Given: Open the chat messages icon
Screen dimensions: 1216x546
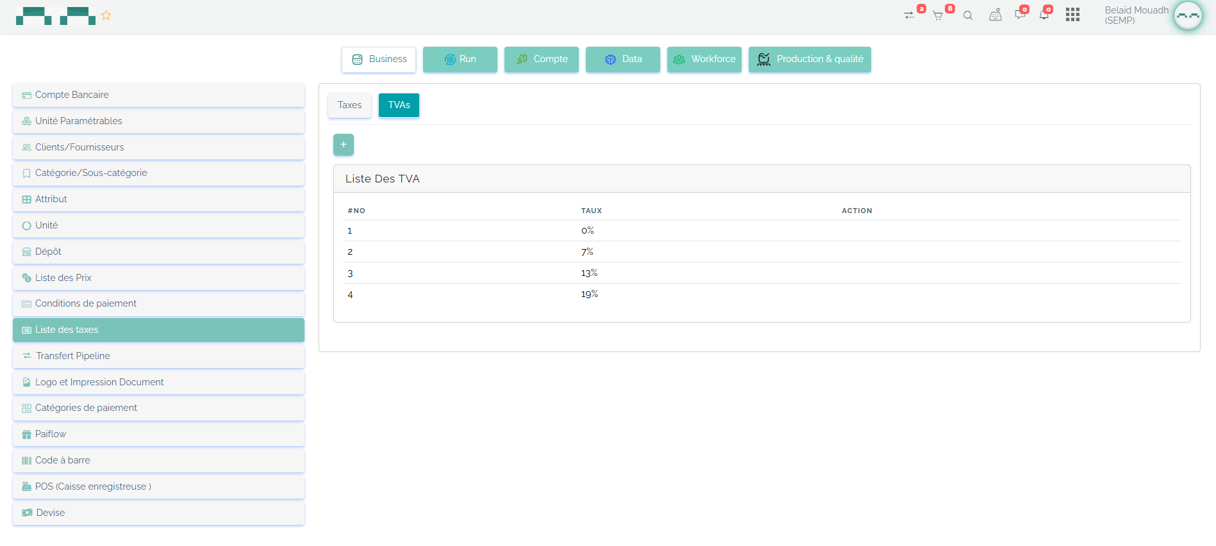Looking at the screenshot, I should pos(1020,15).
